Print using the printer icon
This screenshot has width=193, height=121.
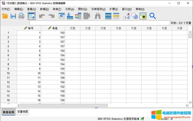(x=21, y=16)
